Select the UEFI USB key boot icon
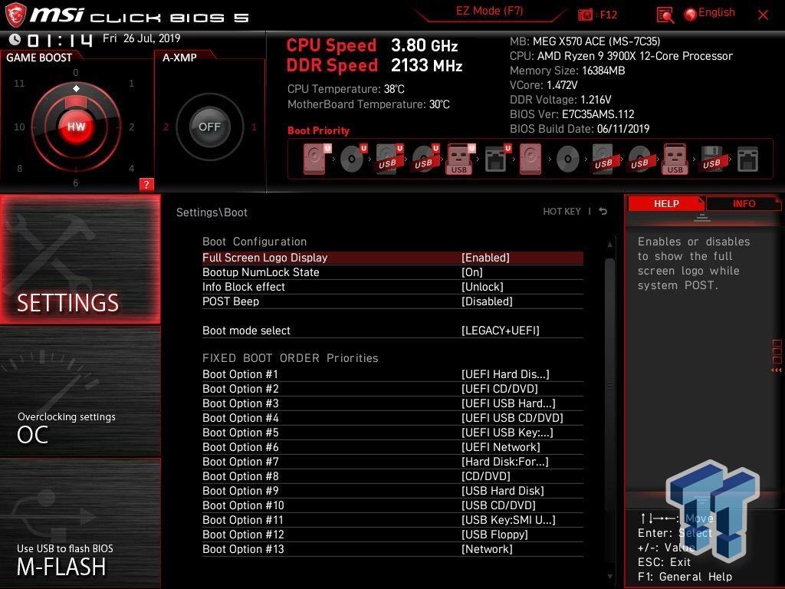This screenshot has height=589, width=785. [x=460, y=159]
